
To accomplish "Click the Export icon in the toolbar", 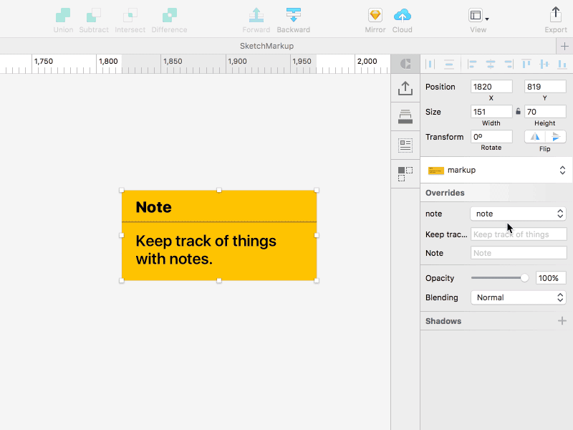I will point(556,16).
